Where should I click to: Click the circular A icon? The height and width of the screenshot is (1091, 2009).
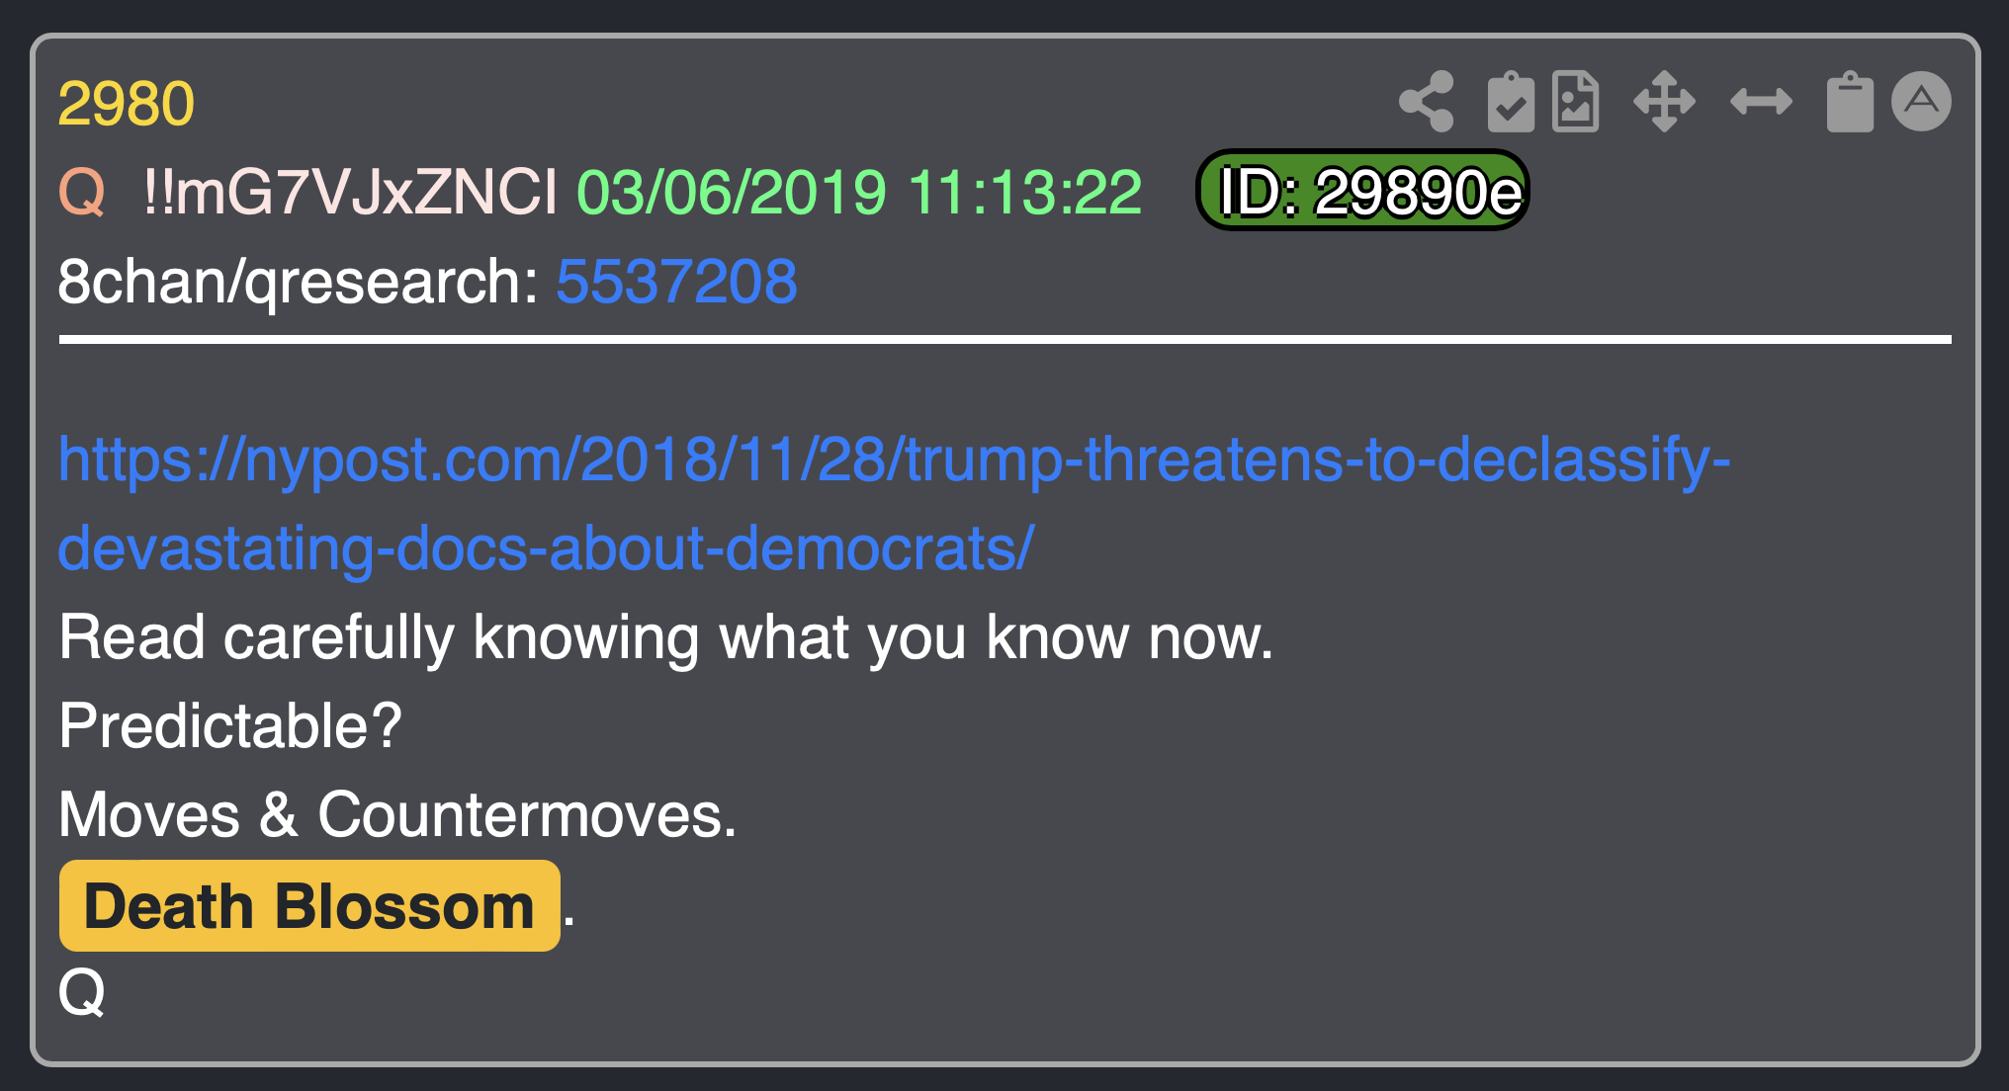tap(1921, 101)
